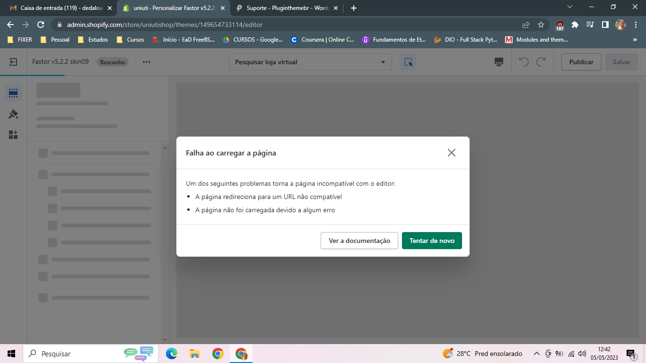
Task: Select the Sections icon in the left sidebar
Action: pos(13,93)
